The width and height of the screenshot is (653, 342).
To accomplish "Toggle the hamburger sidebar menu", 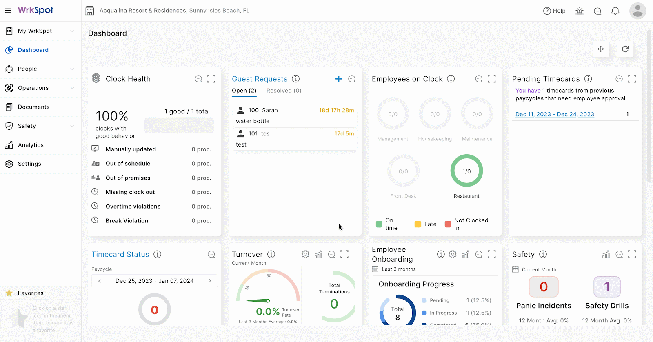I will pos(8,10).
